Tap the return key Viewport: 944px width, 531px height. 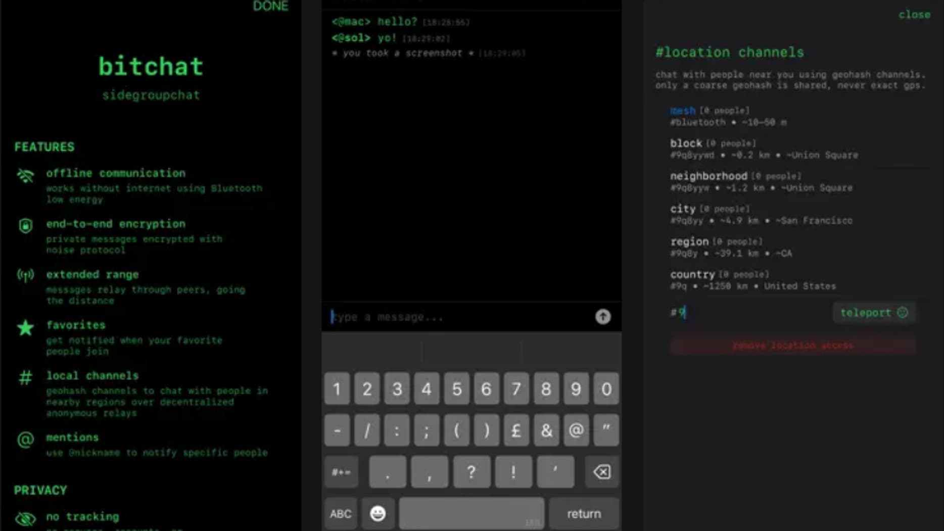(x=584, y=513)
